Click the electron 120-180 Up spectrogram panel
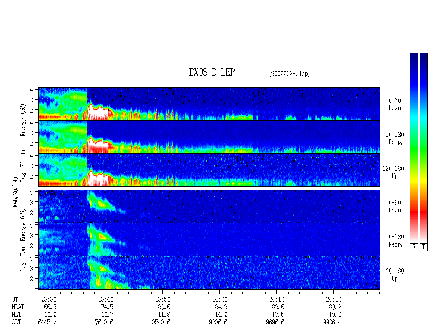 209,170
